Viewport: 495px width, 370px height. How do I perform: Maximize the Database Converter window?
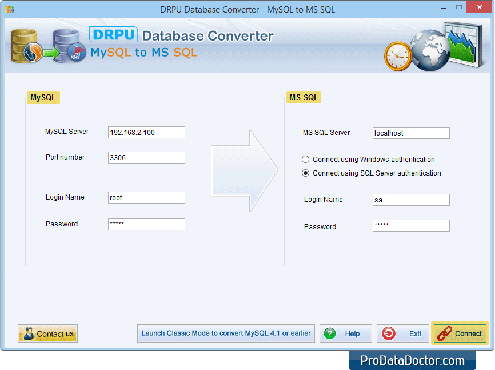(458, 7)
